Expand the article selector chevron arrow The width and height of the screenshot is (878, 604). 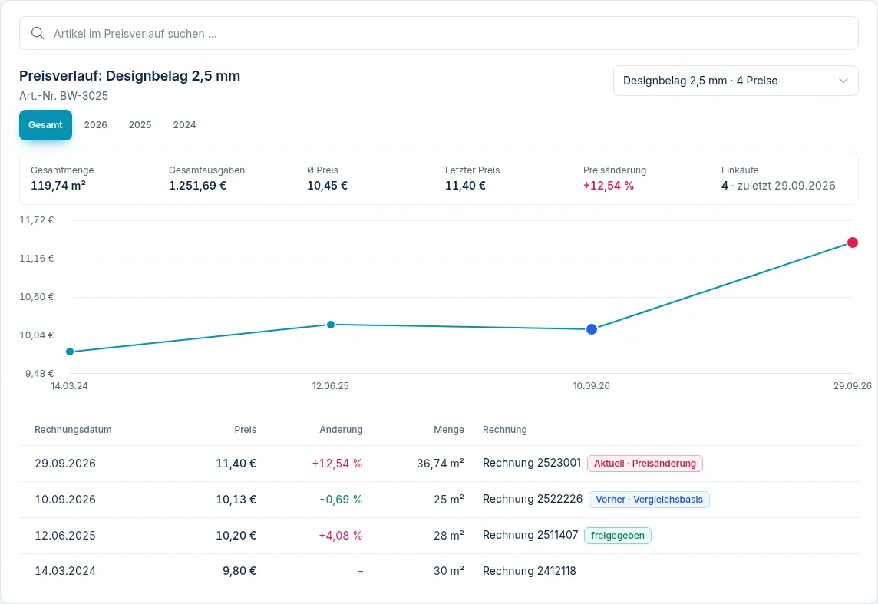(843, 81)
